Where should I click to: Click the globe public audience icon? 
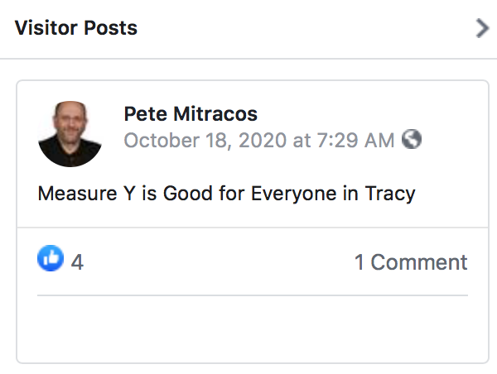[412, 139]
